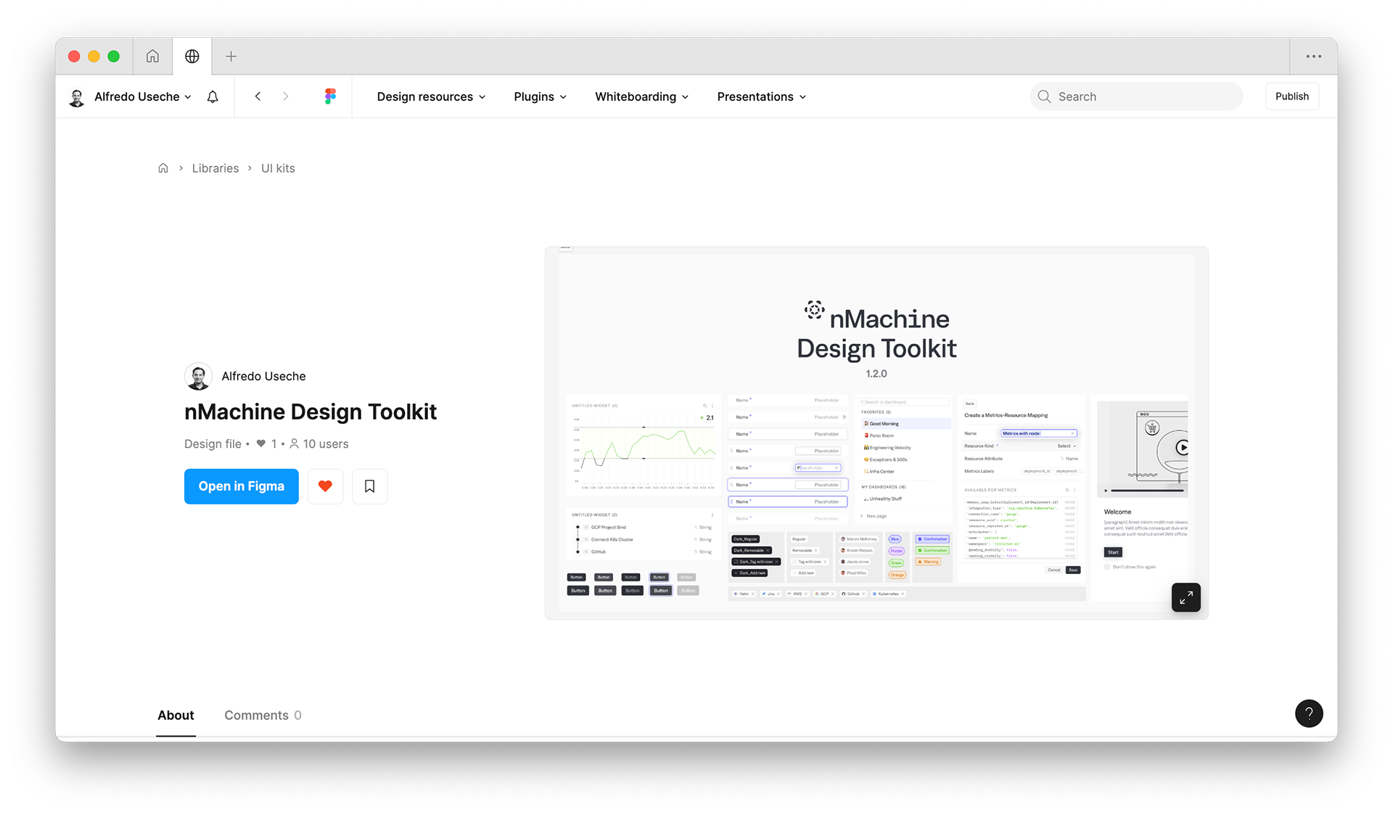
Task: Click the Figma logo icon
Action: (330, 97)
